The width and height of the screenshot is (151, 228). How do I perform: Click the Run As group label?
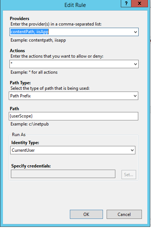click(x=19, y=135)
